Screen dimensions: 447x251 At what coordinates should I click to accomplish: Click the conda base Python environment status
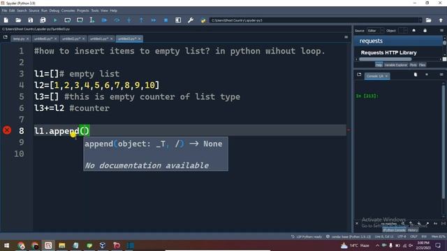pyautogui.click(x=349, y=237)
